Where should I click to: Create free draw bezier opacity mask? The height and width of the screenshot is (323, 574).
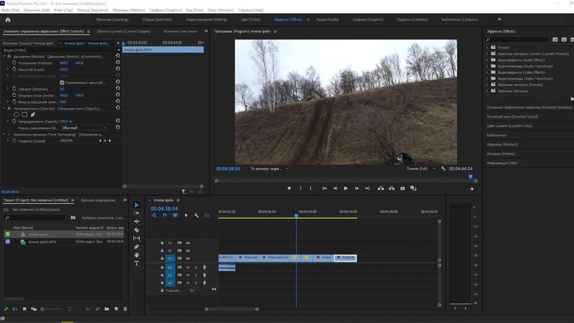tap(33, 115)
